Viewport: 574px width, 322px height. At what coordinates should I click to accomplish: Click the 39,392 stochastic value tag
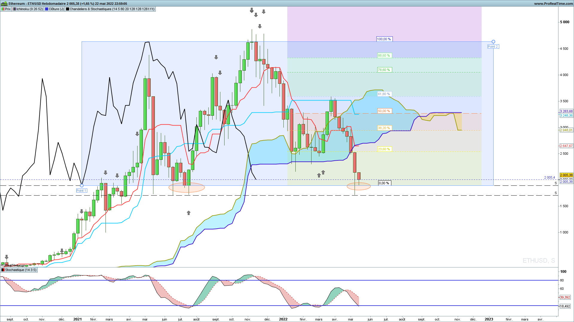click(565, 297)
